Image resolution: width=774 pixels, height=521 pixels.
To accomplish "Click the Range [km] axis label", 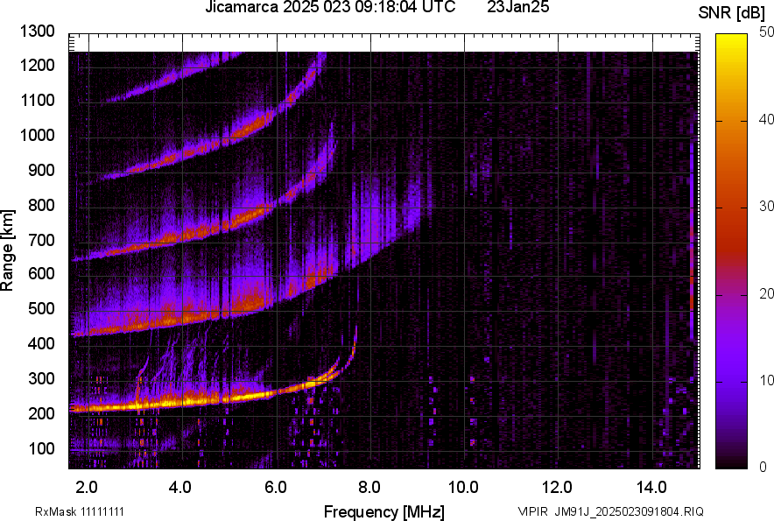I will (9, 251).
